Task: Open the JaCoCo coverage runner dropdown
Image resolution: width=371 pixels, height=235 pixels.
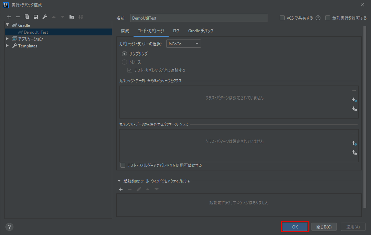Action: pos(183,44)
